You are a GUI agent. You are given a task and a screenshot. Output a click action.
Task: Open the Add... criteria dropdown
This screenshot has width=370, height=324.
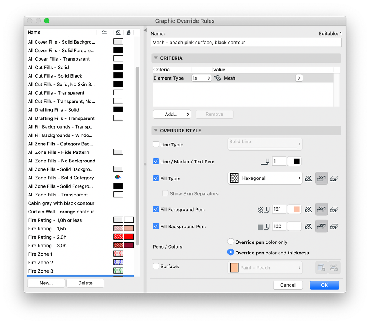172,114
